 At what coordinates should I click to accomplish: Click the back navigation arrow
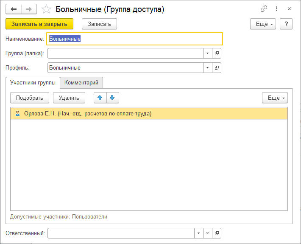[x=13, y=9]
